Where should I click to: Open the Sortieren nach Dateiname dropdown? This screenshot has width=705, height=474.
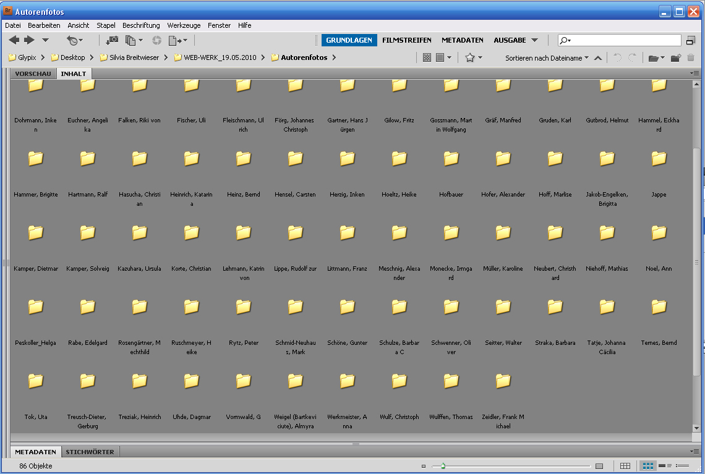pos(547,58)
